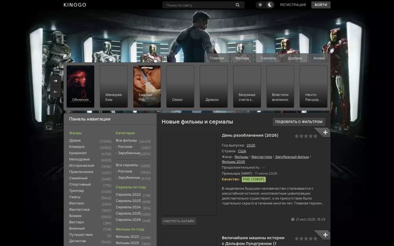Open День разоблачения (2026) title

(250, 136)
